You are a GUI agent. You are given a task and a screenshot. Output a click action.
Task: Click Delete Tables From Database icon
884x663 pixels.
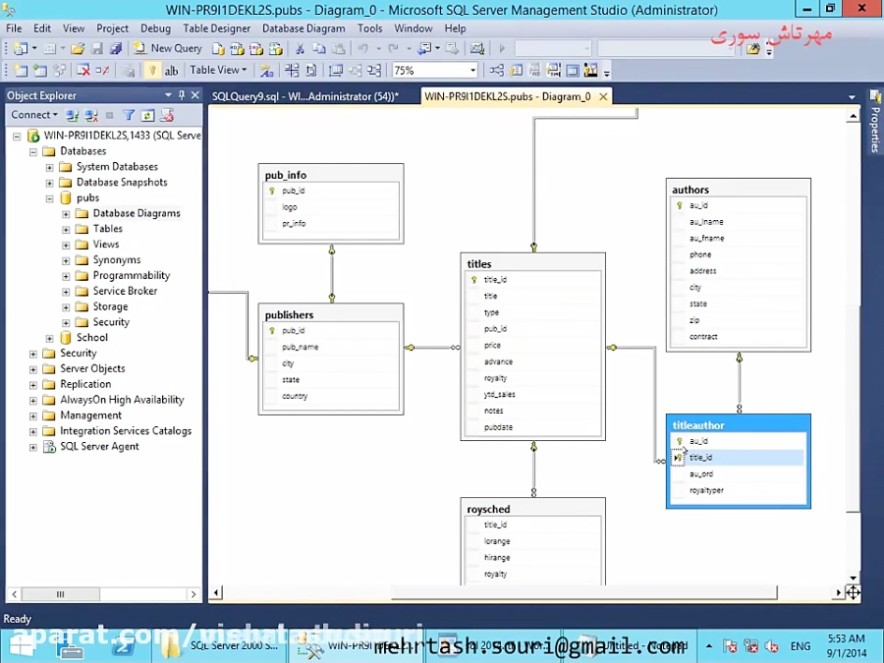point(83,71)
